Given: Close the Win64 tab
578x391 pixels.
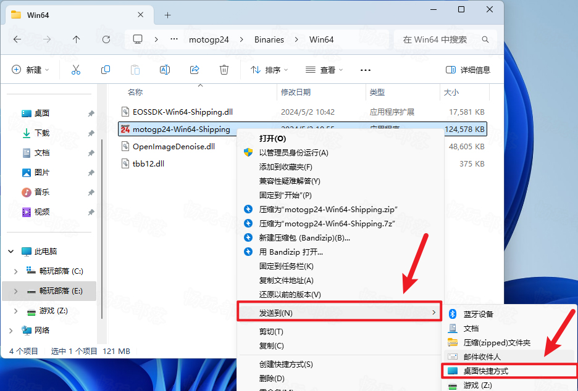Looking at the screenshot, I should [x=140, y=15].
